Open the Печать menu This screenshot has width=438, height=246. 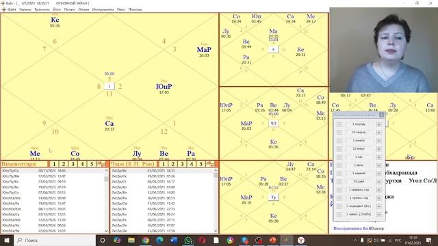70,10
